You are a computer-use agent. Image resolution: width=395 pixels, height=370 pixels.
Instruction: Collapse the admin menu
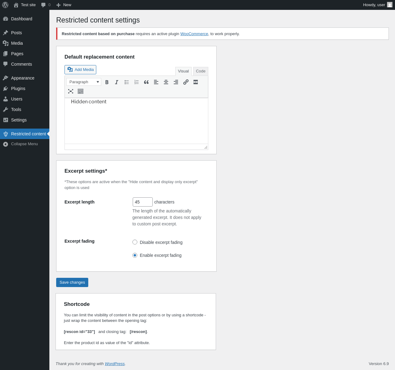(25, 144)
